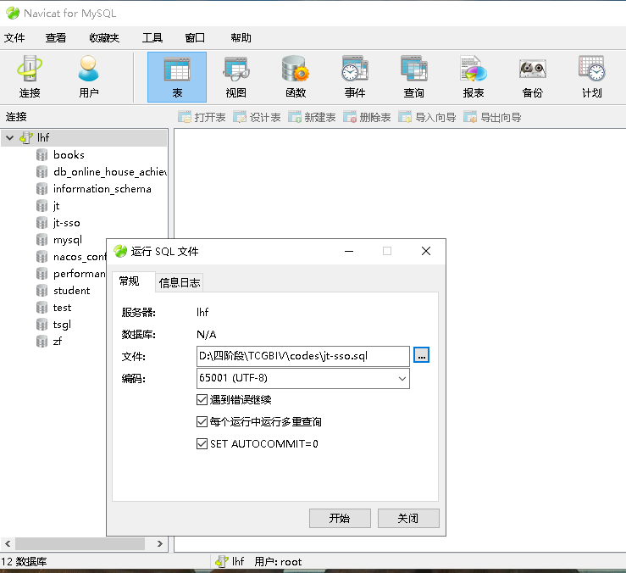Click the right arrow of the connection tree scrollbar
This screenshot has height=573, width=626.
pyautogui.click(x=160, y=544)
